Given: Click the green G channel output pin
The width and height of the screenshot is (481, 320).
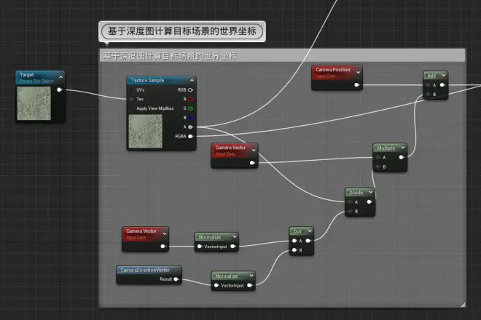Looking at the screenshot, I should click(x=191, y=108).
